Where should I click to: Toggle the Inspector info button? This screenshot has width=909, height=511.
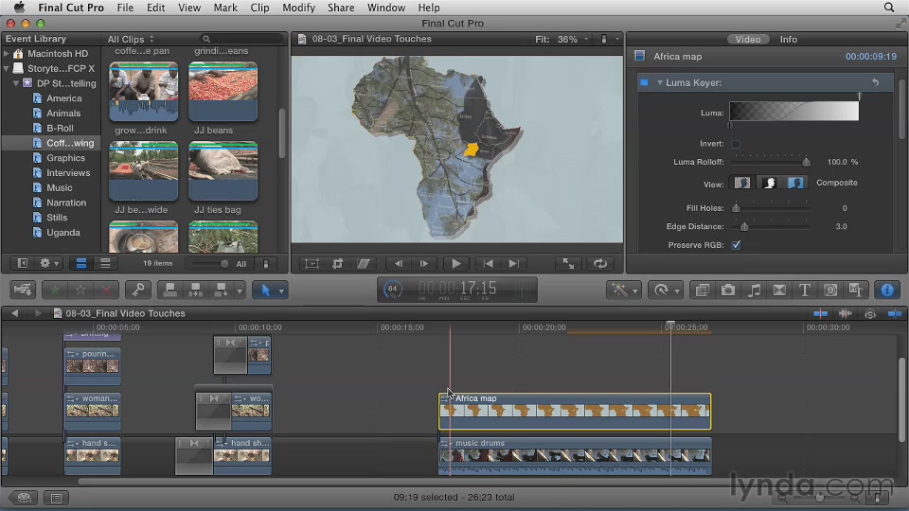tap(887, 290)
